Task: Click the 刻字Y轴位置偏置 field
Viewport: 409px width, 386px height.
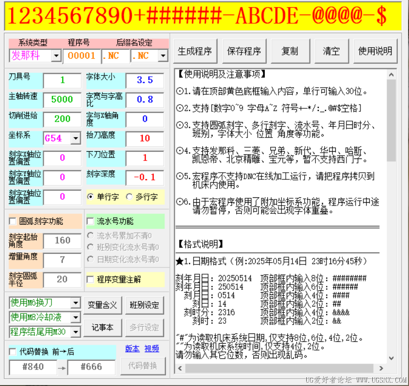Action: 62,177
